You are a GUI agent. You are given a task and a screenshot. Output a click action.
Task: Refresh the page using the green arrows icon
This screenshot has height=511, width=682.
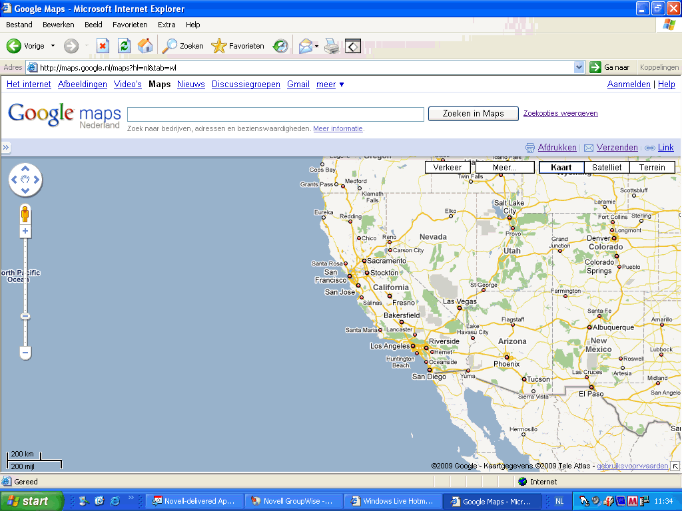pyautogui.click(x=124, y=46)
